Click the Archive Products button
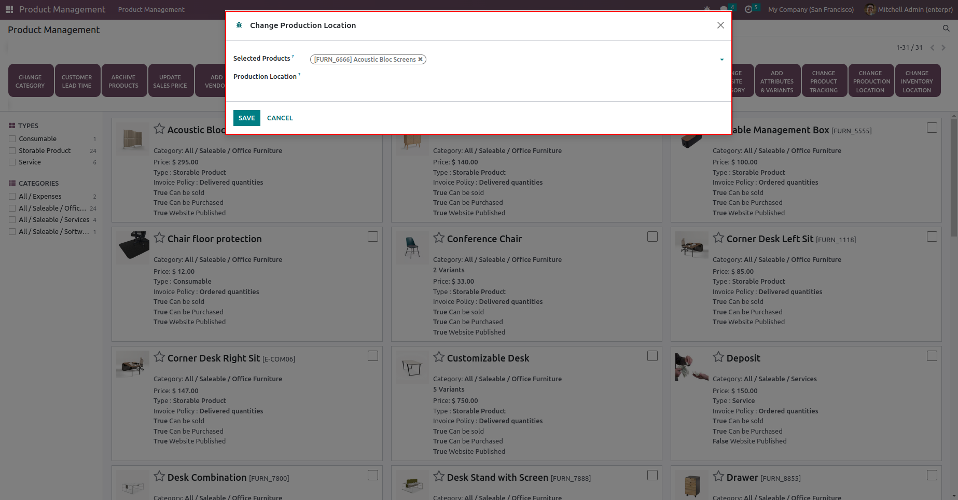 (x=123, y=80)
